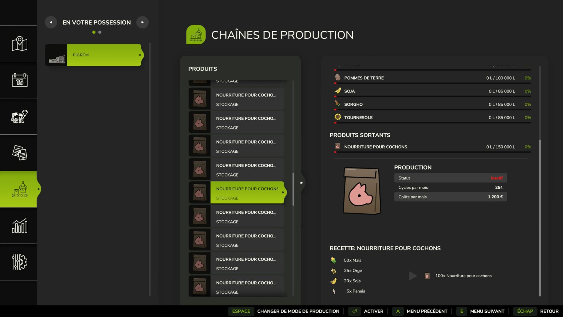The image size is (563, 317).
Task: Select the PIGRTM production building
Action: click(104, 55)
